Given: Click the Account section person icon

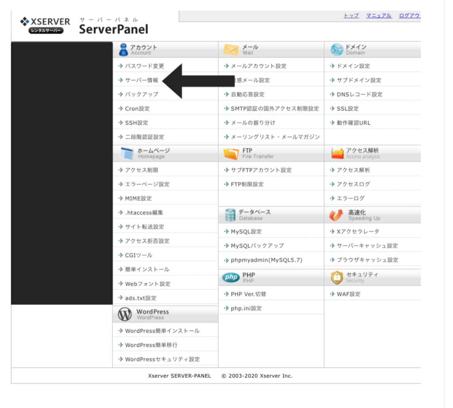Looking at the screenshot, I should 123,50.
